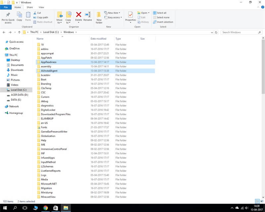265x212 pixels.
Task: Click the Search Windows input field
Action: click(x=240, y=32)
